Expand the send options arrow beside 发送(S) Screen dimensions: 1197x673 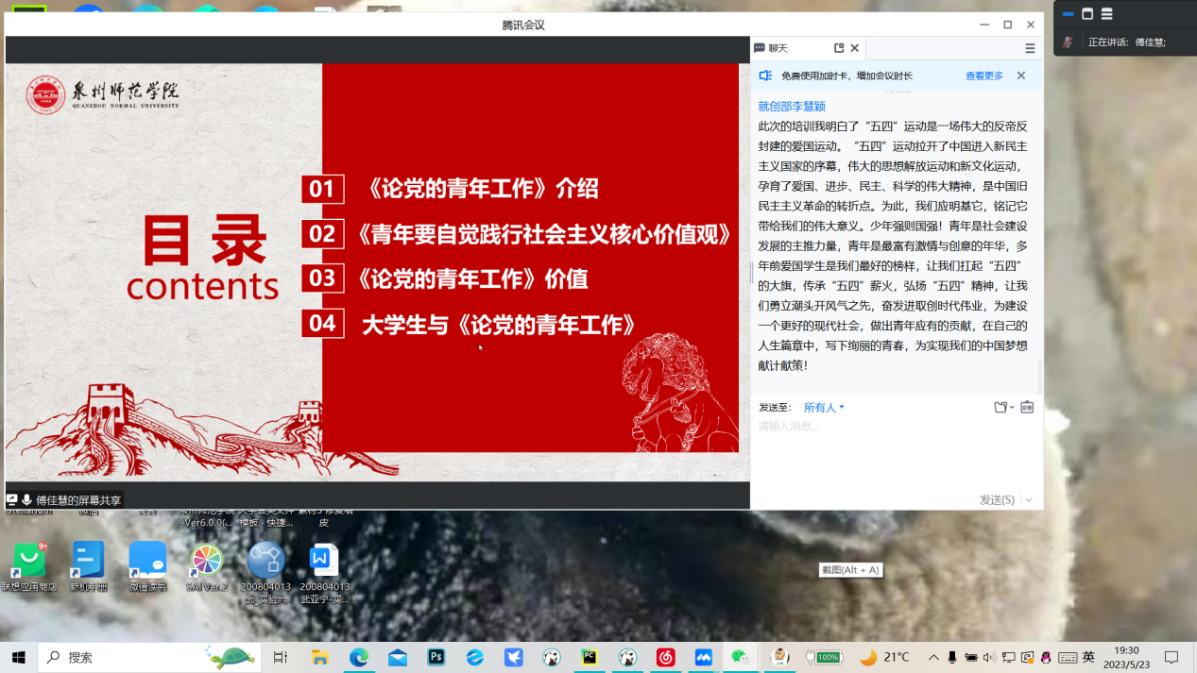point(1029,500)
